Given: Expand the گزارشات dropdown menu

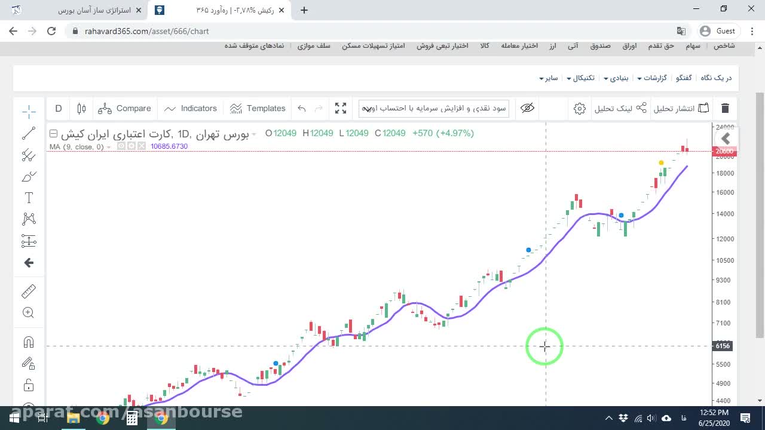Looking at the screenshot, I should click(651, 78).
